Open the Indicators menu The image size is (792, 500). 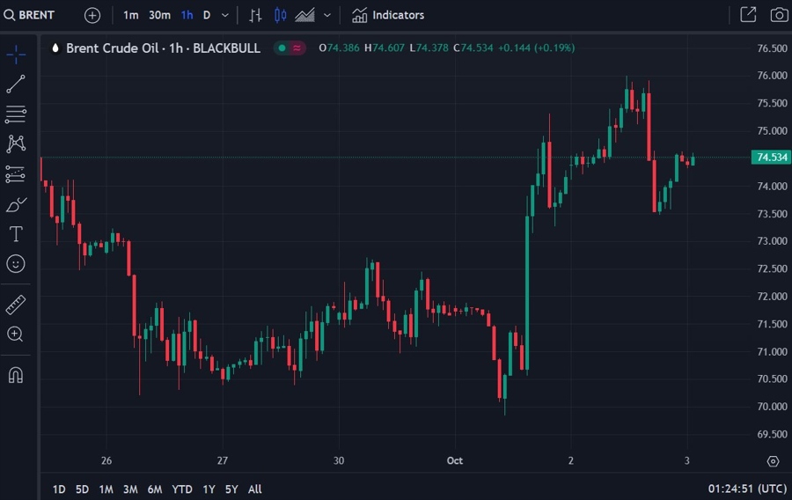click(388, 15)
